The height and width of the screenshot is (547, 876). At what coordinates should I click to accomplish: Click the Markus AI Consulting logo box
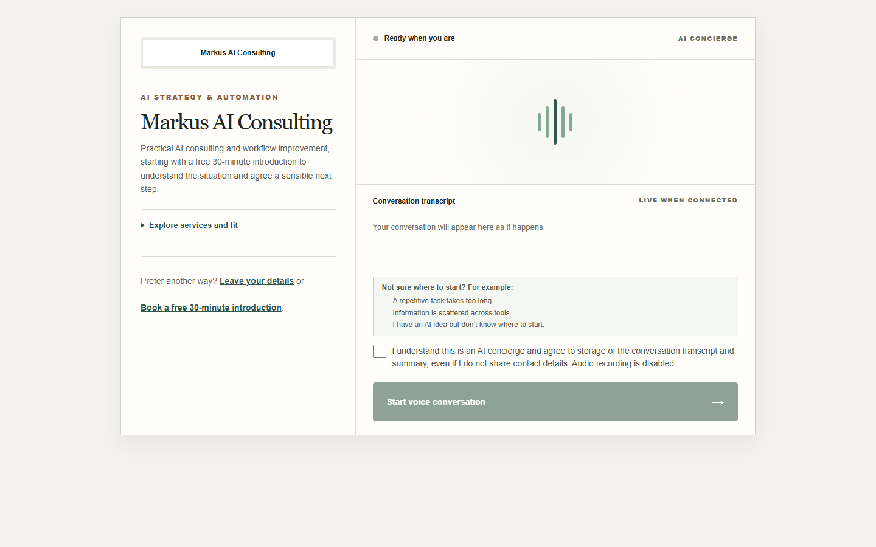[x=238, y=53]
